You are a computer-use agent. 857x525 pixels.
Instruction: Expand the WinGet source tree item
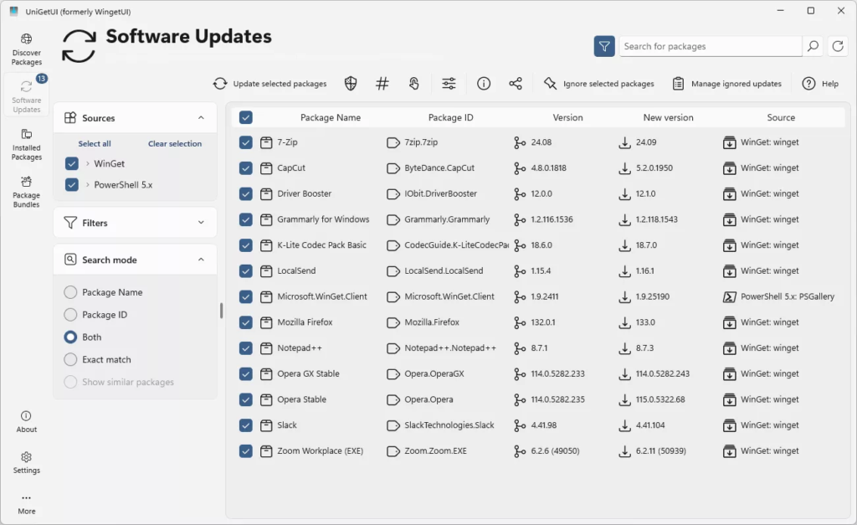coord(88,164)
